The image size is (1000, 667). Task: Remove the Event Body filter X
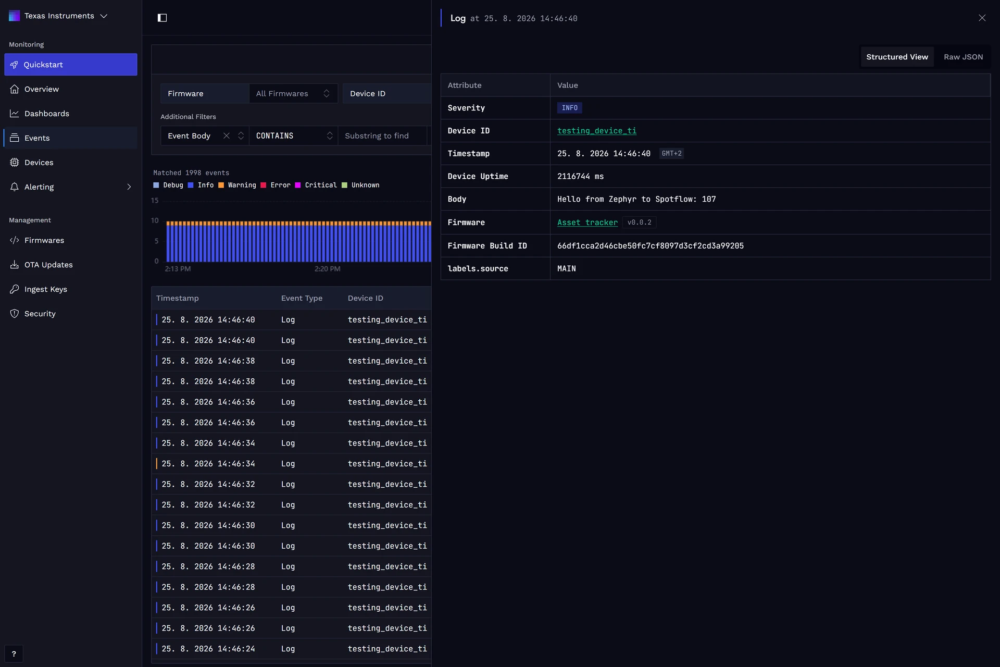[x=226, y=135]
